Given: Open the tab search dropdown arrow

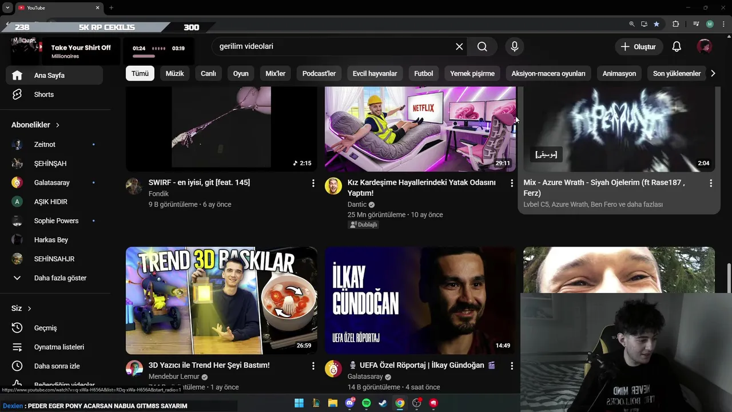Looking at the screenshot, I should [x=7, y=7].
